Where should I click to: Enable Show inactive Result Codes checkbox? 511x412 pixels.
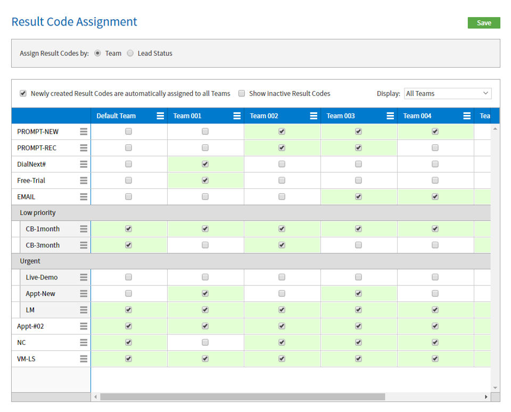click(242, 94)
